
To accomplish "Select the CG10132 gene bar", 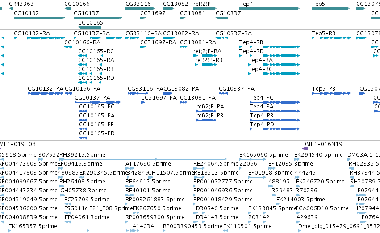I will coord(39,18).
